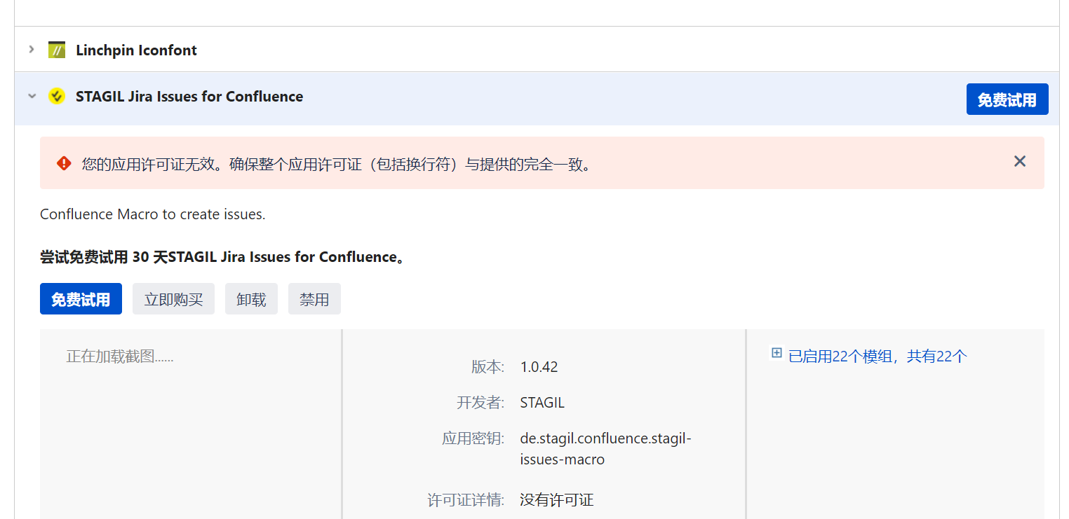The height and width of the screenshot is (519, 1069).
Task: Uninstall the app using the 卸载 button
Action: pos(251,298)
